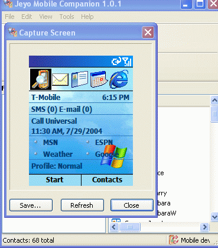Click the Windows flag logo on phone screen
The width and height of the screenshot is (218, 248).
coord(113,156)
